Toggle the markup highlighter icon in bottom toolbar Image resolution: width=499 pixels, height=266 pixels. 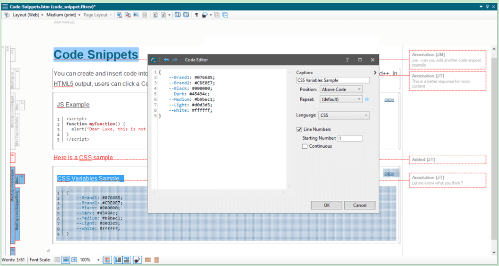(x=137, y=259)
